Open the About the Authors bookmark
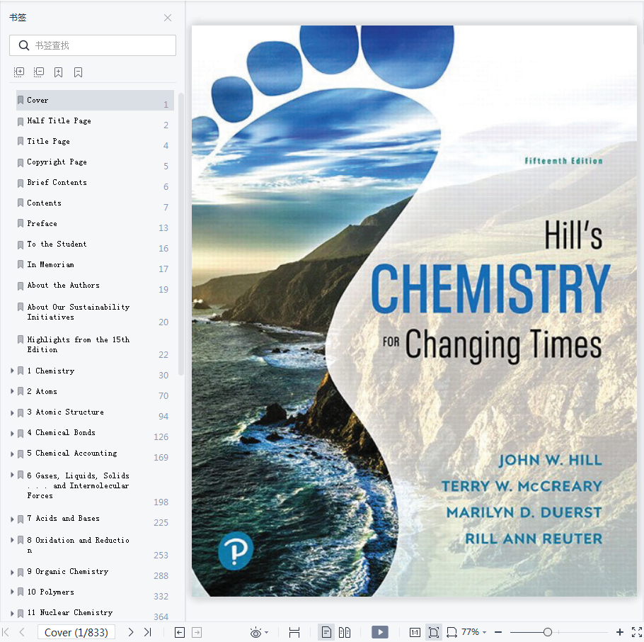The image size is (644, 642). [95, 286]
